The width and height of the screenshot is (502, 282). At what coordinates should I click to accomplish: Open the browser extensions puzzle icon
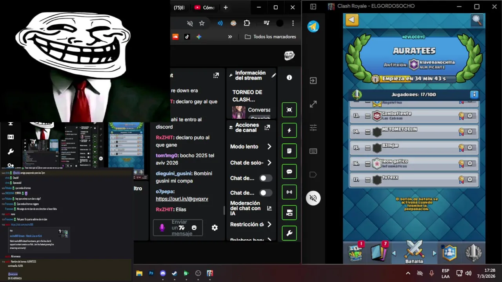point(247,23)
